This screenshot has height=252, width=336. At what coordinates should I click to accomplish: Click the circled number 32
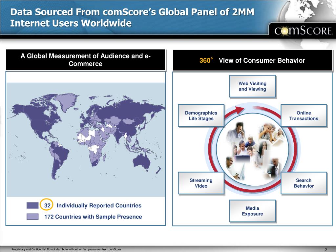click(x=47, y=205)
